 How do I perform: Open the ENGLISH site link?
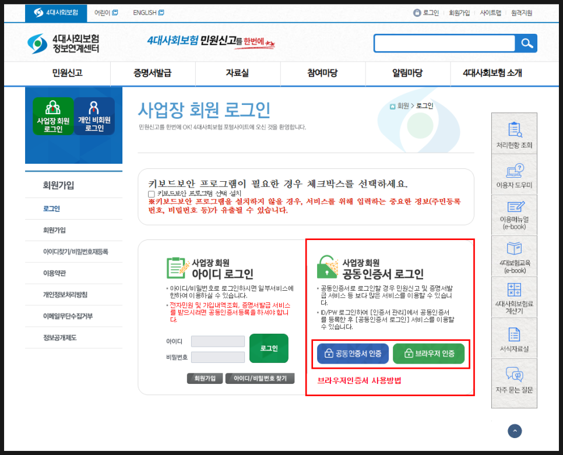click(x=148, y=13)
